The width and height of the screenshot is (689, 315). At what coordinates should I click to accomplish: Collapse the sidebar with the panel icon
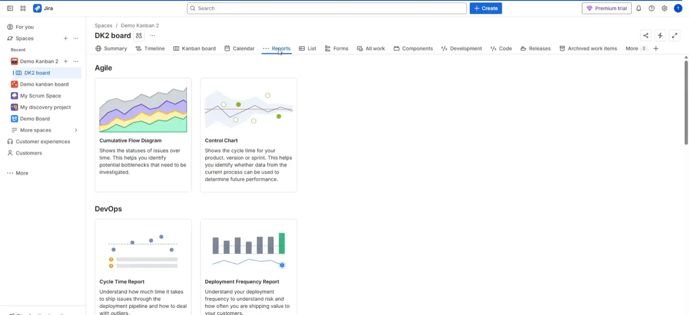(10, 8)
